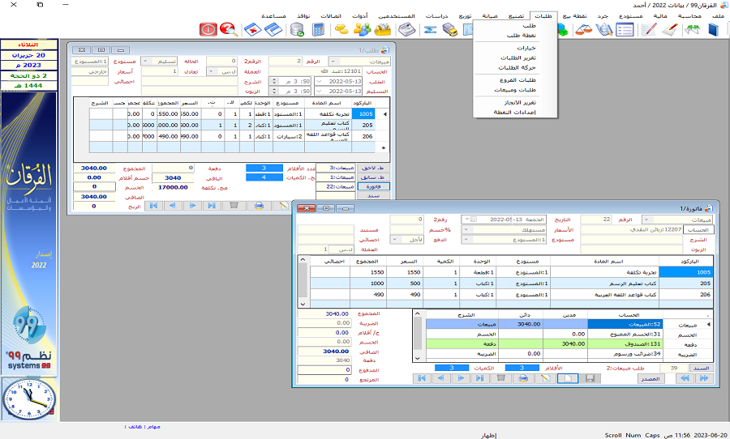The image size is (730, 439).
Task: Click the paper with pencil icon
Action: (669, 30)
